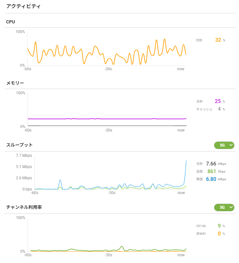The height and width of the screenshot is (263, 239).
Task: Click the 非WiFi 0% value
Action: coord(219,233)
